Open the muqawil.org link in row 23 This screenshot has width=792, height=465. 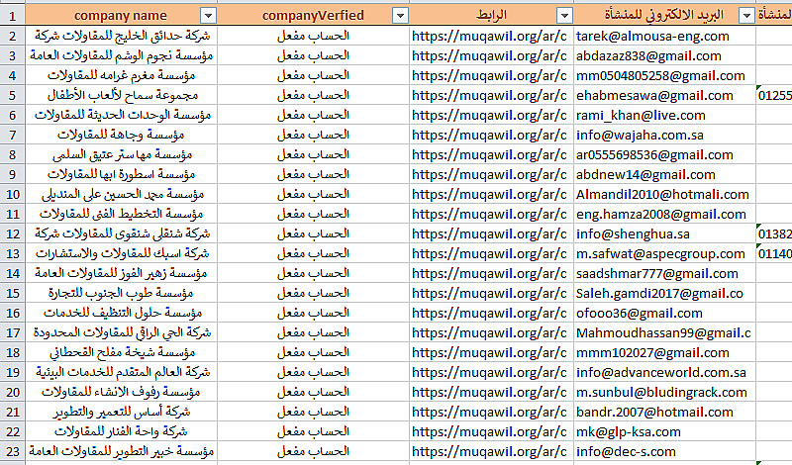point(489,451)
